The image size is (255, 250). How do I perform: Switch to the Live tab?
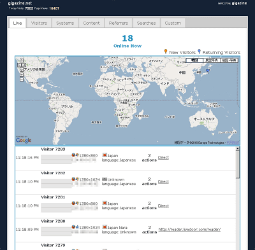click(17, 23)
